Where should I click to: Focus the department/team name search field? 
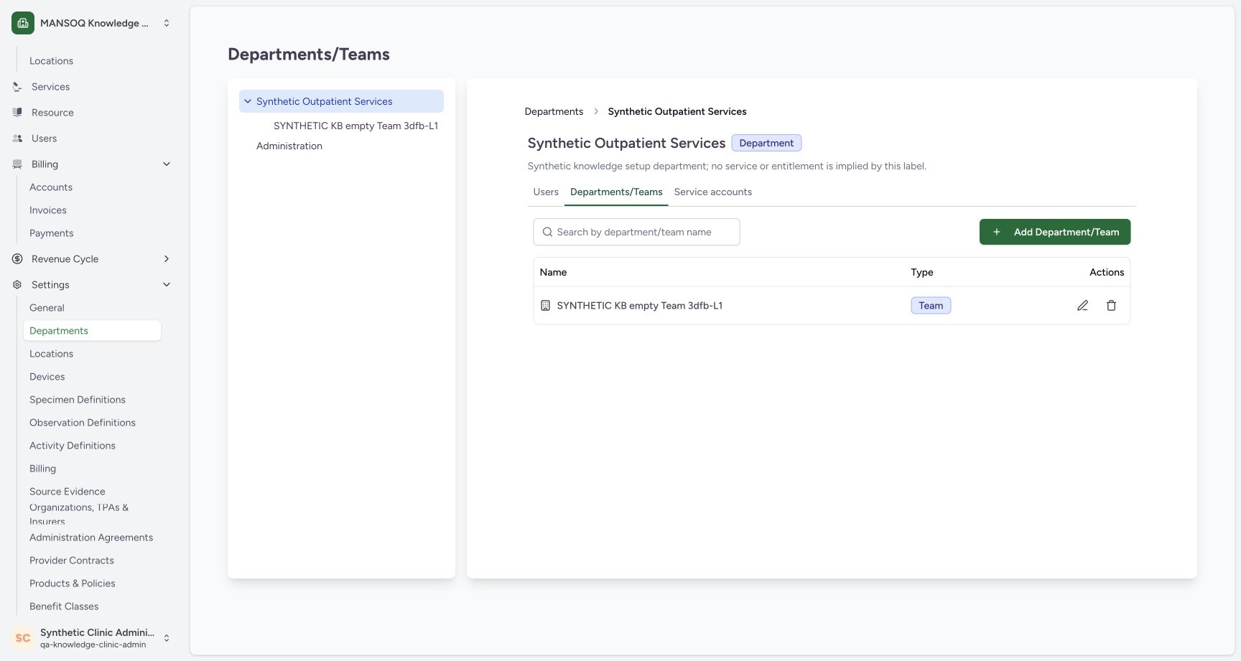pyautogui.click(x=636, y=232)
